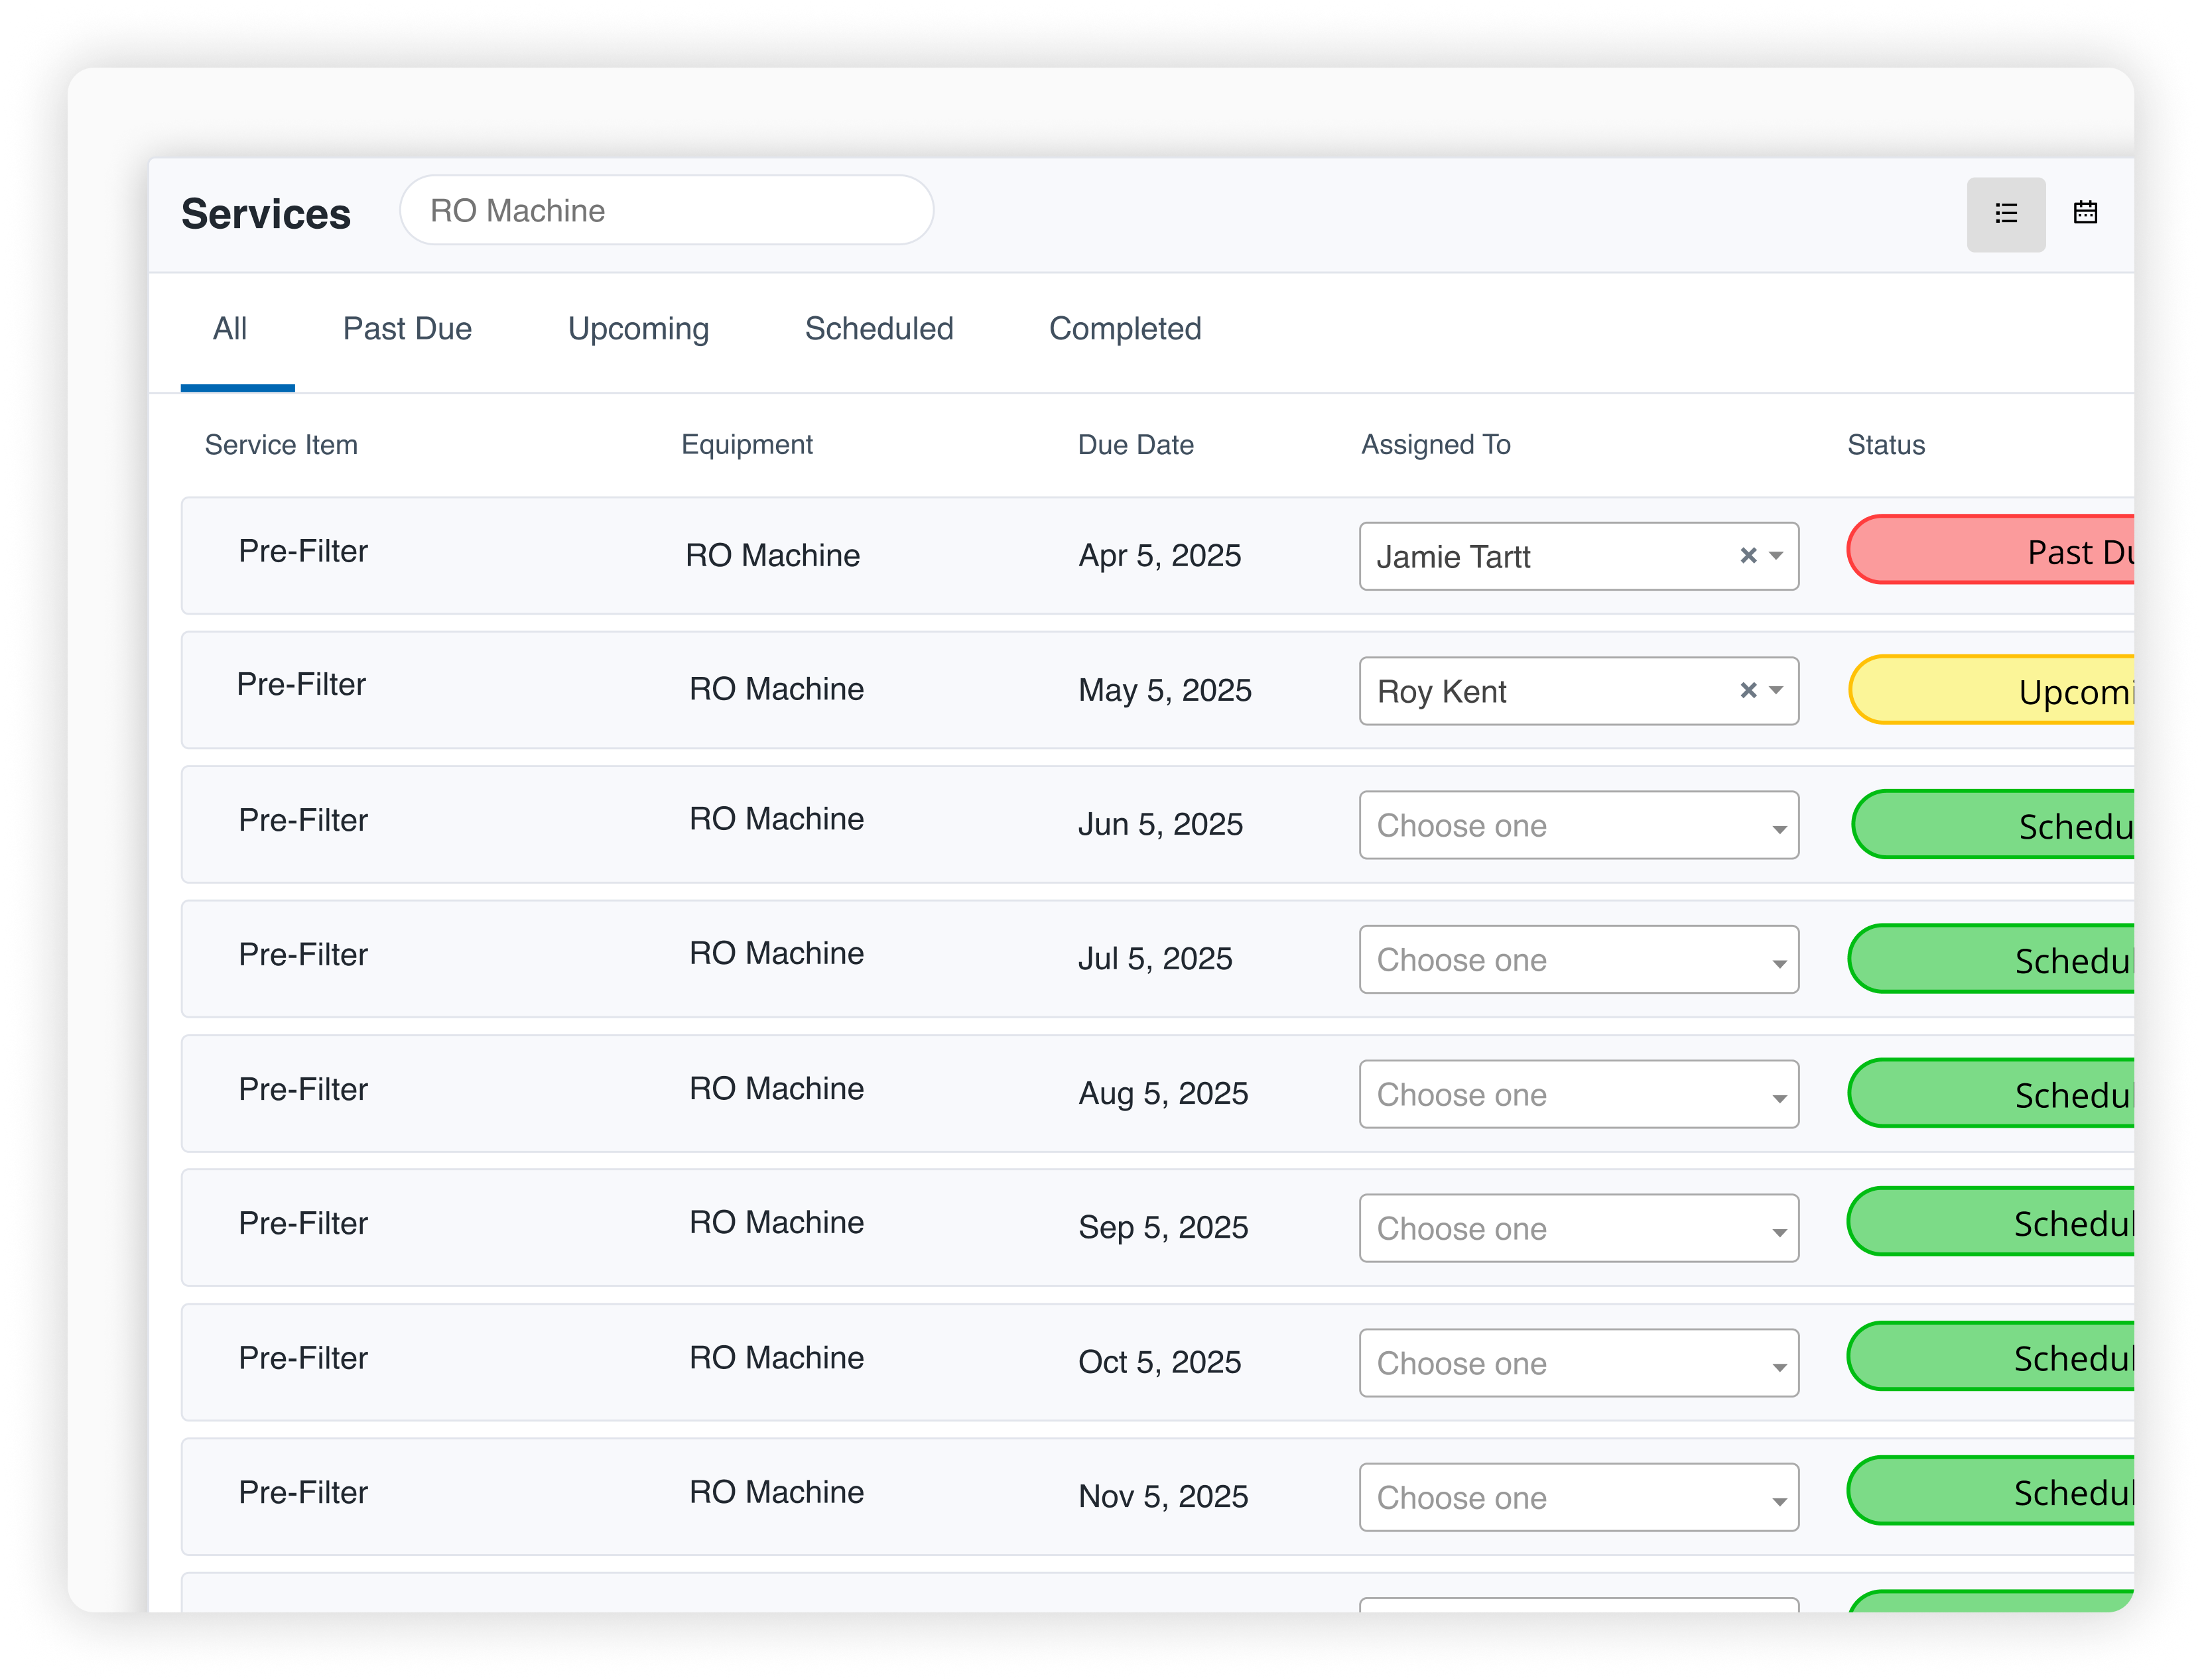Switch to the Upcoming tab

point(638,329)
